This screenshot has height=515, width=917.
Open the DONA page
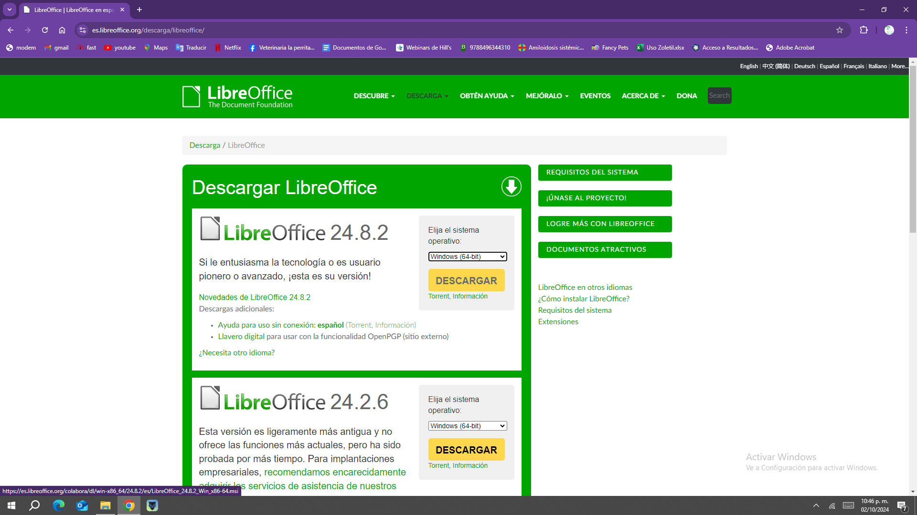coord(686,96)
